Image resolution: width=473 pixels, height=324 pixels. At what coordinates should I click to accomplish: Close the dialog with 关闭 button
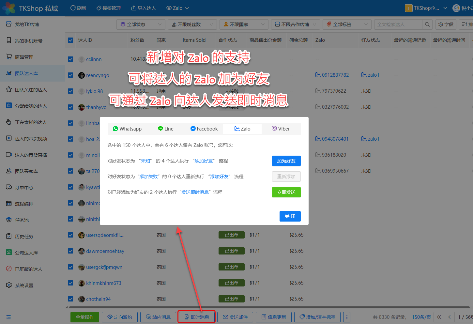point(290,216)
